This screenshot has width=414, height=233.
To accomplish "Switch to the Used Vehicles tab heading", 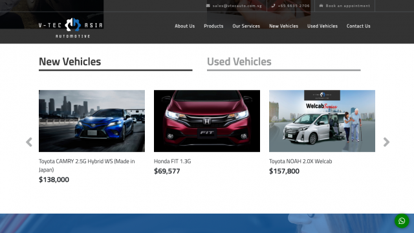I will [239, 61].
